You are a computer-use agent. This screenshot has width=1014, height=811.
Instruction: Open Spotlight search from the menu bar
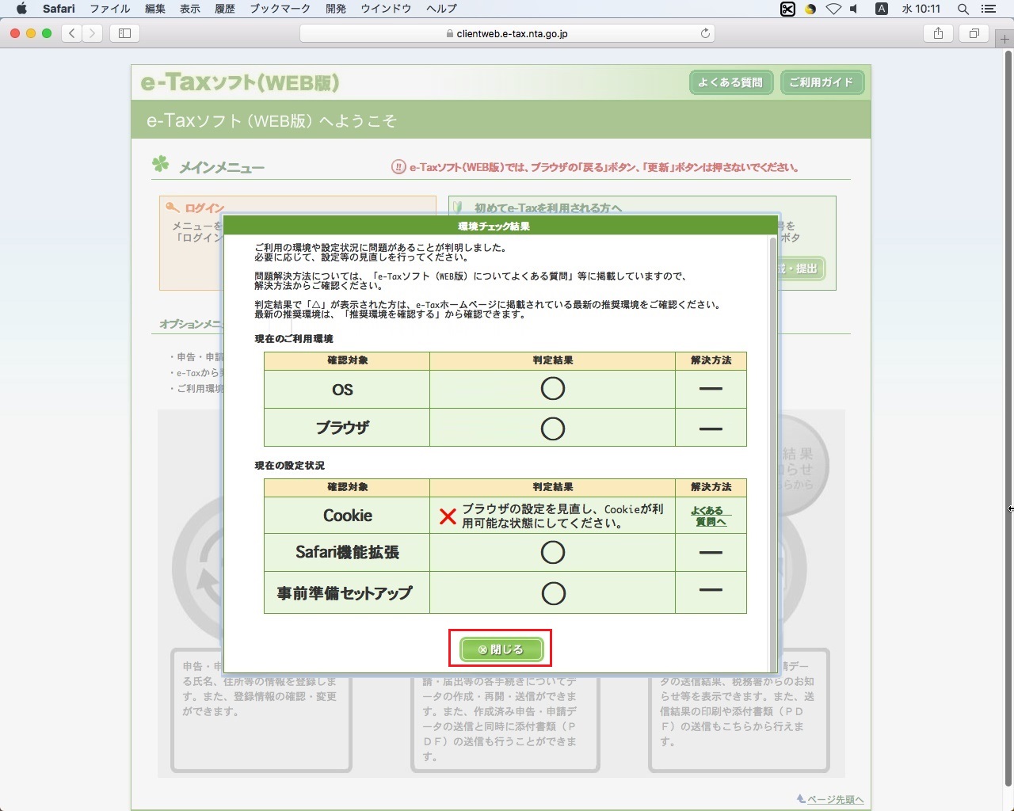tap(963, 9)
